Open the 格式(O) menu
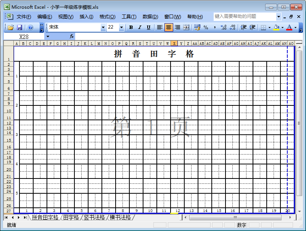The image size is (306, 231). [x=107, y=17]
